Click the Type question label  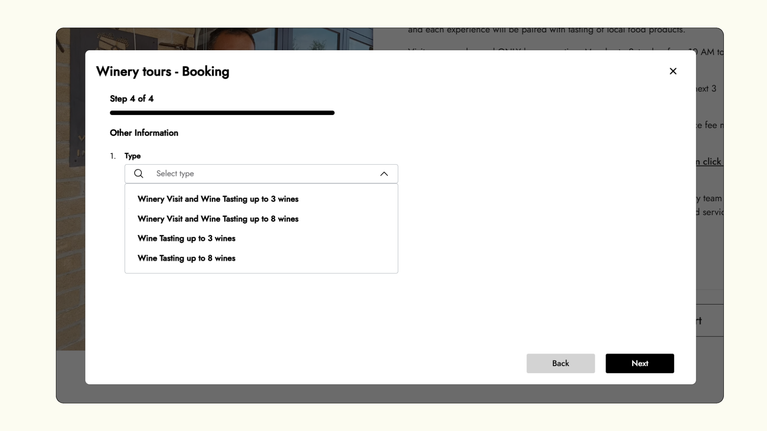(x=133, y=156)
